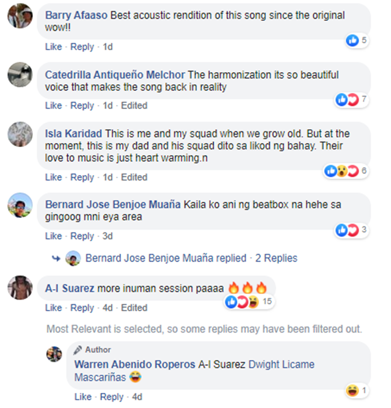Like Barry Afaaso's comment
This screenshot has width=391, height=408.
(x=53, y=47)
